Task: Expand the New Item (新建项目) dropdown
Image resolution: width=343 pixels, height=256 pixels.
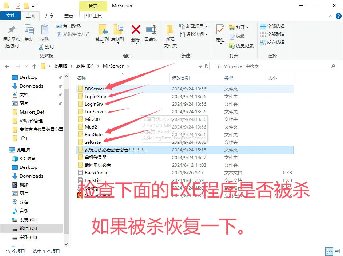Action: [x=206, y=27]
